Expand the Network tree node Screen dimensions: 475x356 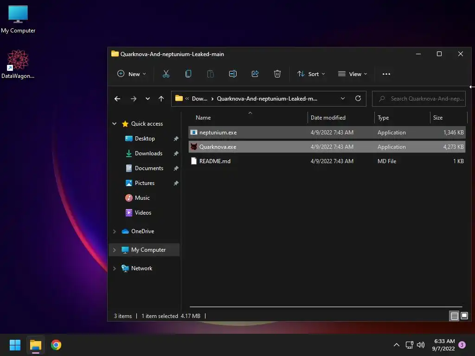(114, 268)
